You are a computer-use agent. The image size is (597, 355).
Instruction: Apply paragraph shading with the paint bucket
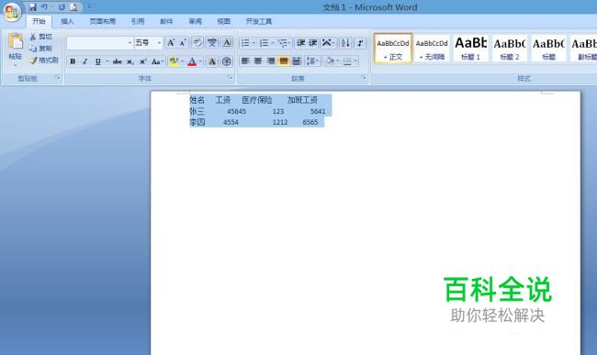pos(330,61)
